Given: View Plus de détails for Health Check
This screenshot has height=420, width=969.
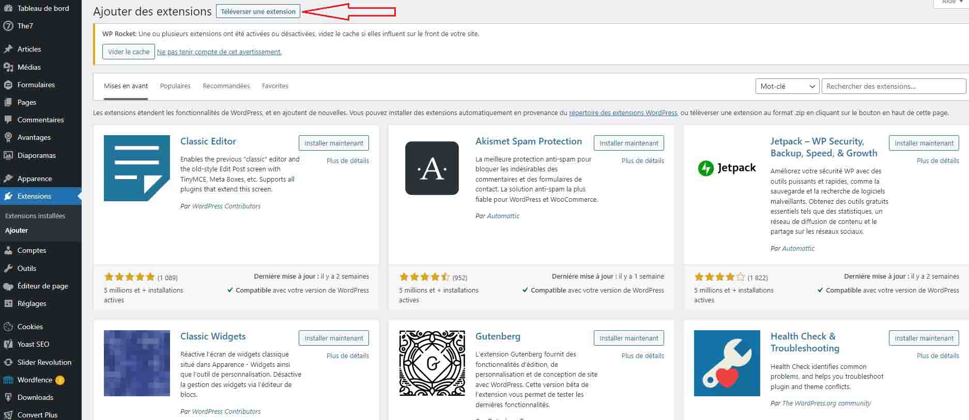Looking at the screenshot, I should tap(938, 356).
